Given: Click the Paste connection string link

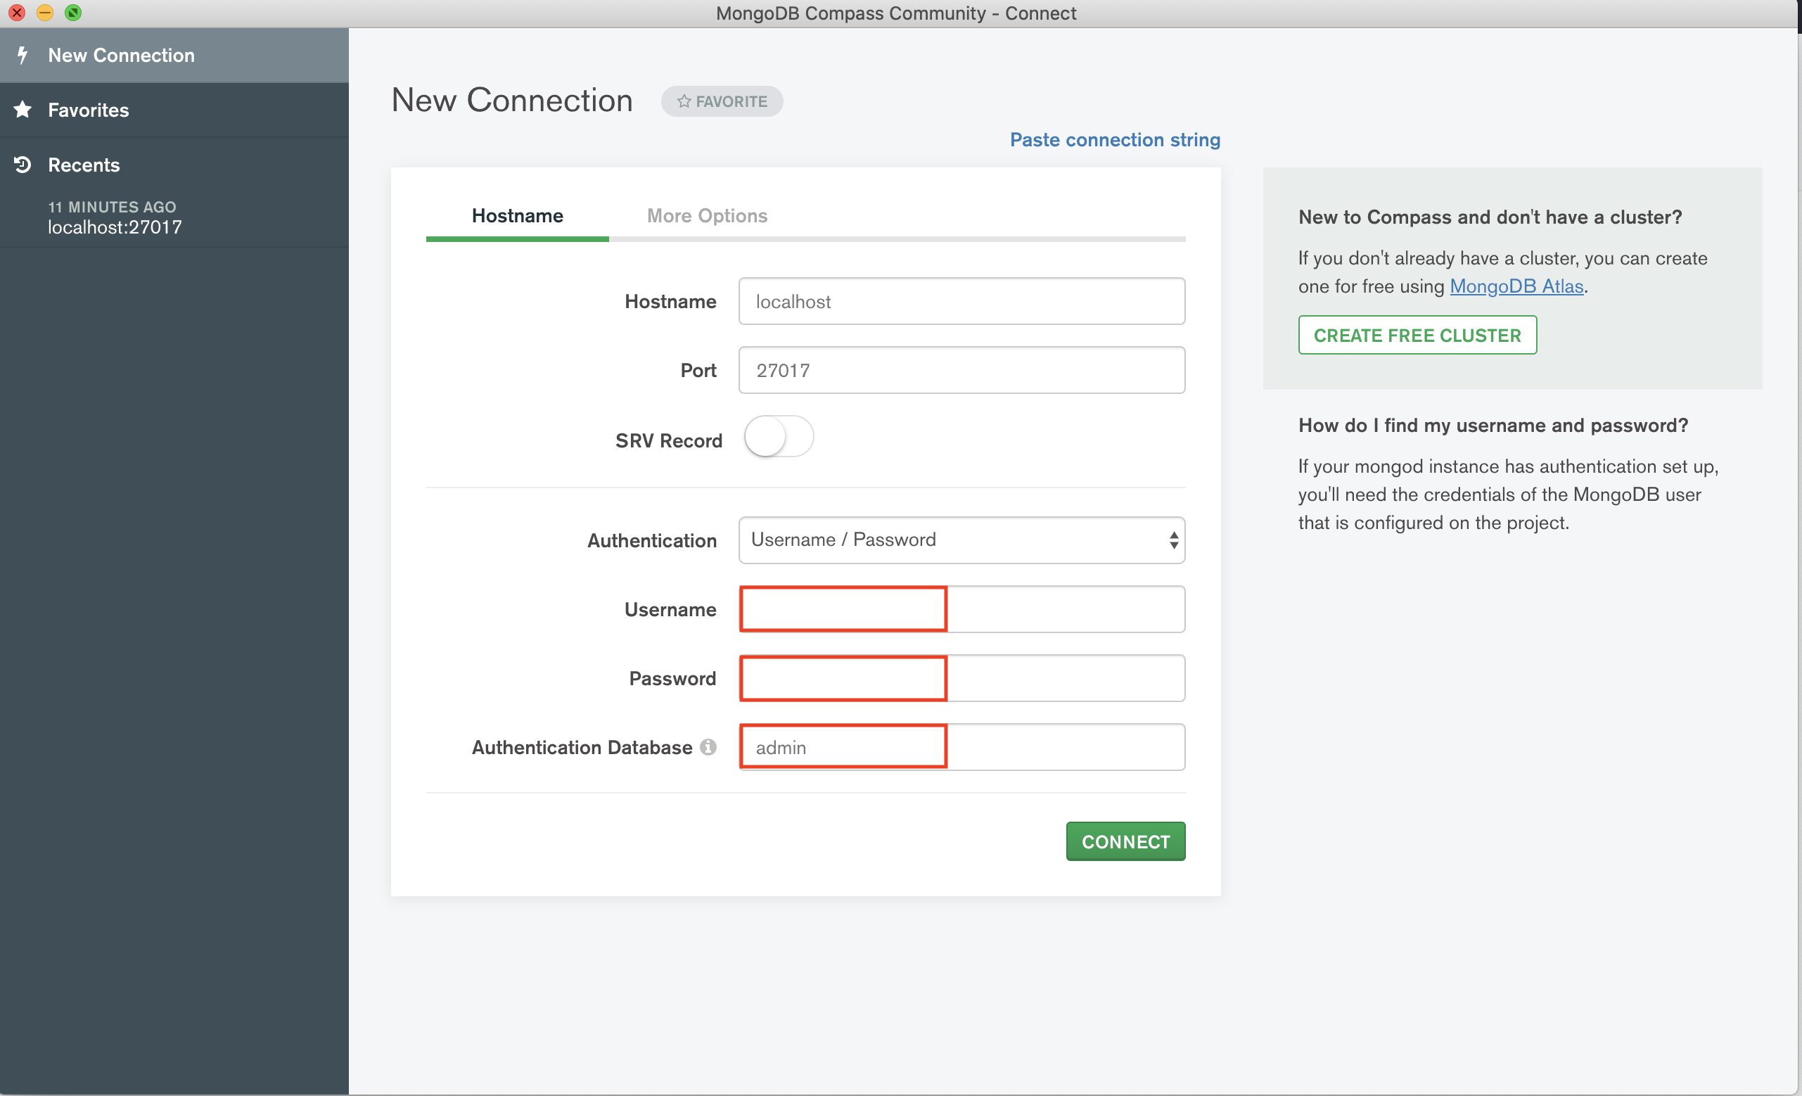Looking at the screenshot, I should click(1114, 140).
